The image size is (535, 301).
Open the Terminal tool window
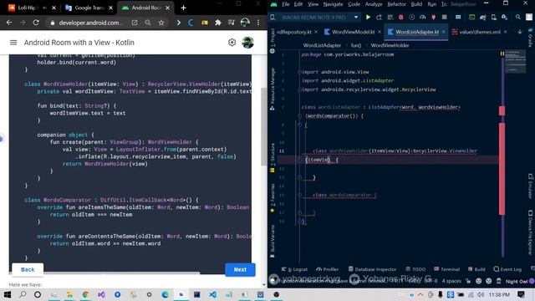tap(446, 269)
